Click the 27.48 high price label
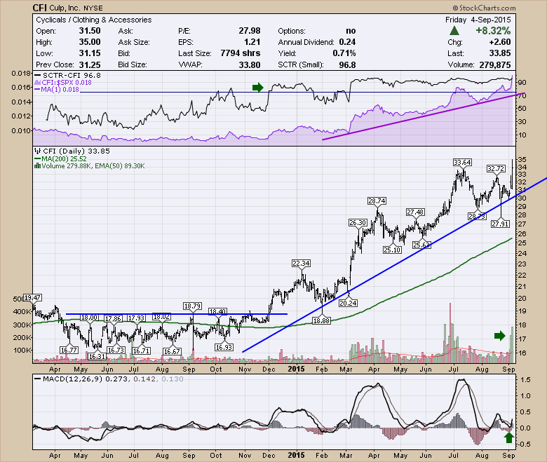 (415, 212)
